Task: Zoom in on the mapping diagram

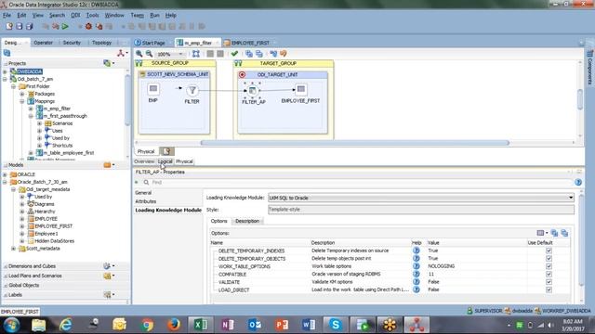Action: (x=139, y=54)
